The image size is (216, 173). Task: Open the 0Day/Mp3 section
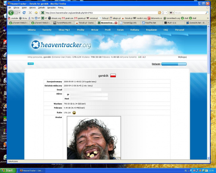[64, 30]
